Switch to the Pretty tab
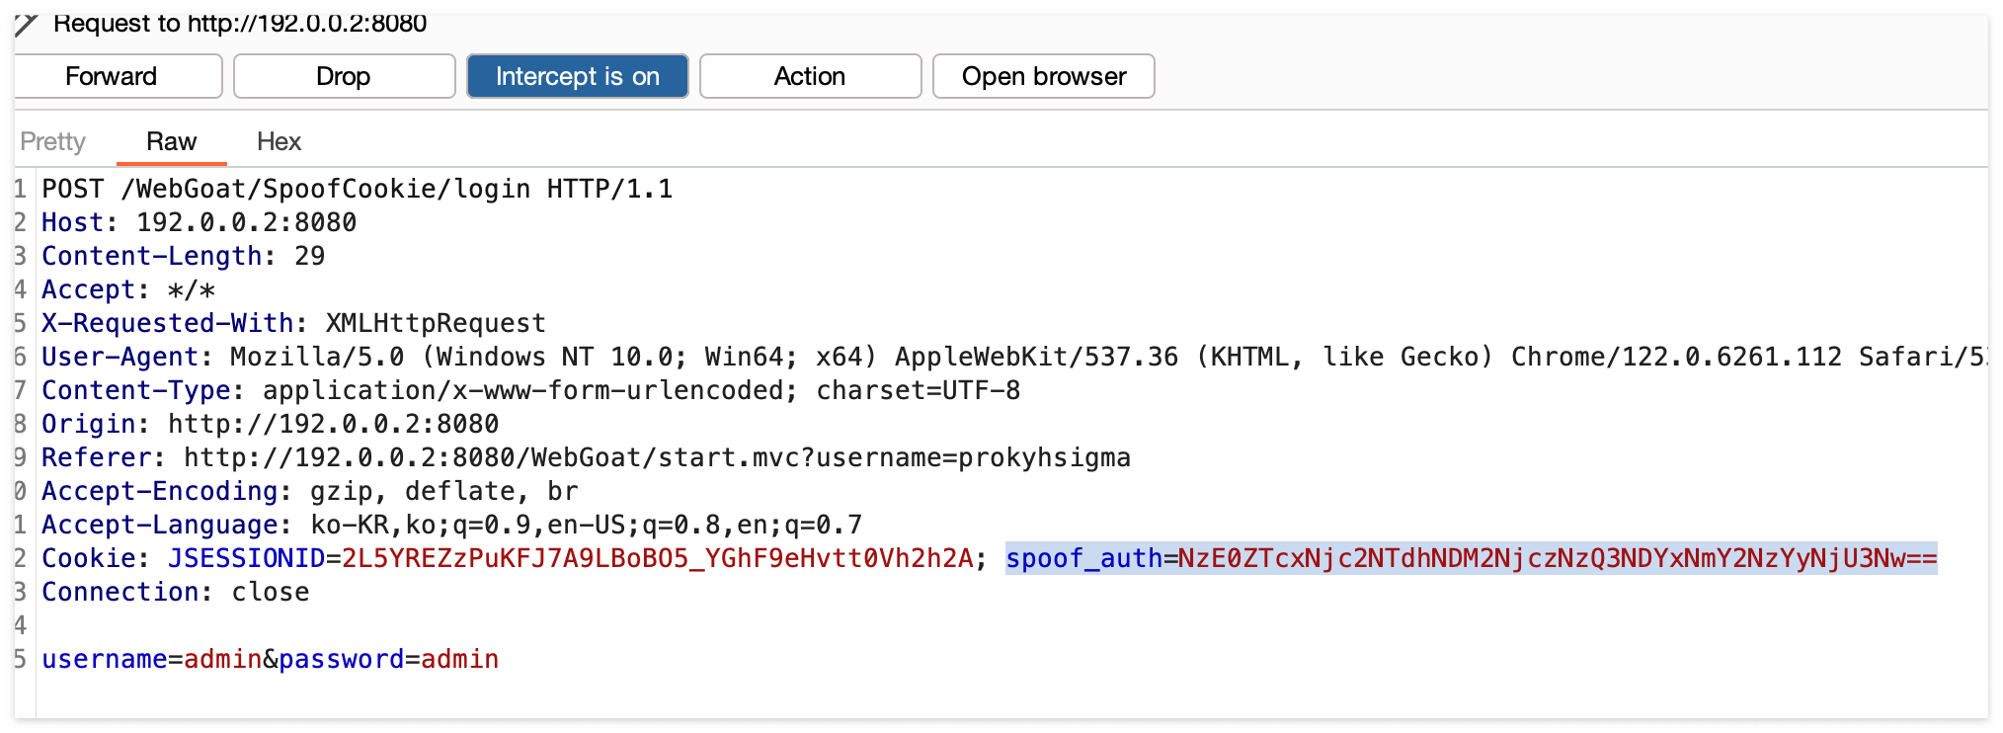 point(53,141)
